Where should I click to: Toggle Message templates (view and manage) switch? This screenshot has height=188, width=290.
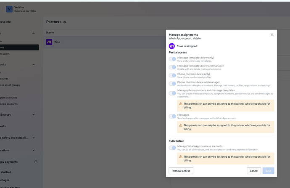(x=172, y=67)
